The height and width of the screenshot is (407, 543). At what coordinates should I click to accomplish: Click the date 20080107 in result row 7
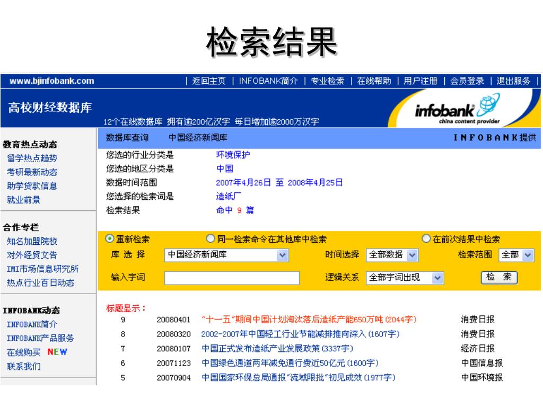coord(173,349)
